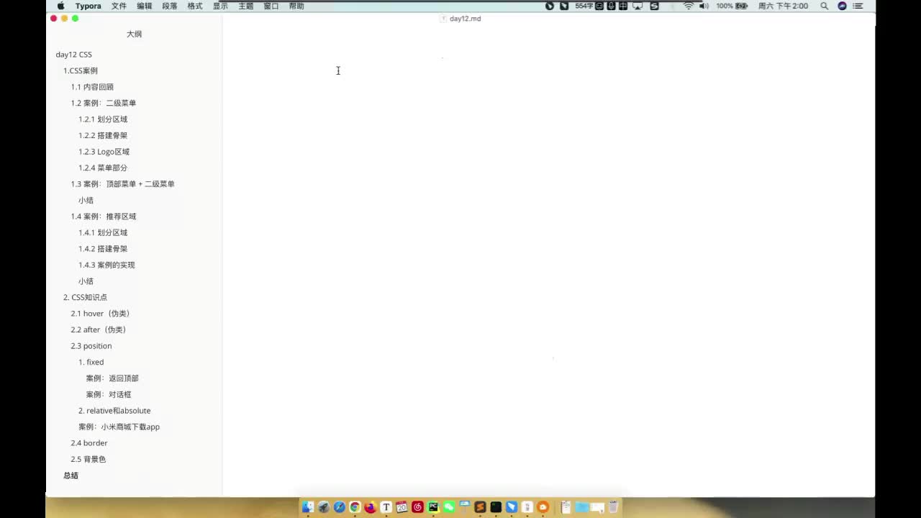
Task: Jump to outline heading 'day12 CSS'
Action: 74,55
